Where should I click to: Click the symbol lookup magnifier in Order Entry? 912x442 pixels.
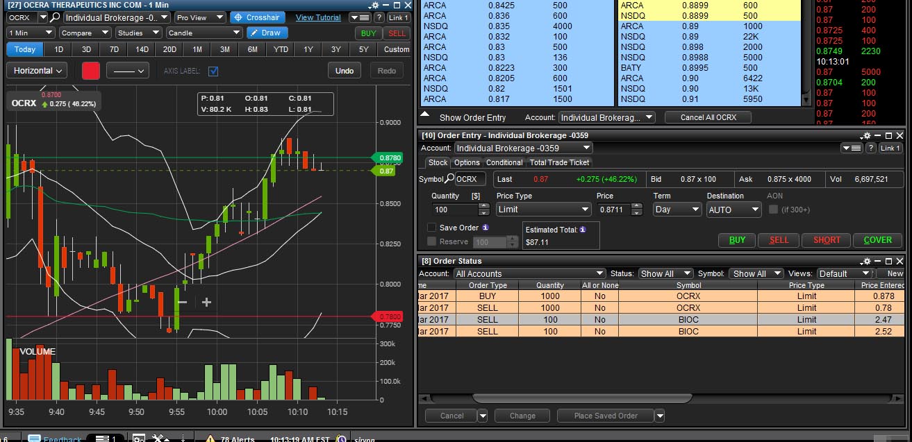pos(449,179)
